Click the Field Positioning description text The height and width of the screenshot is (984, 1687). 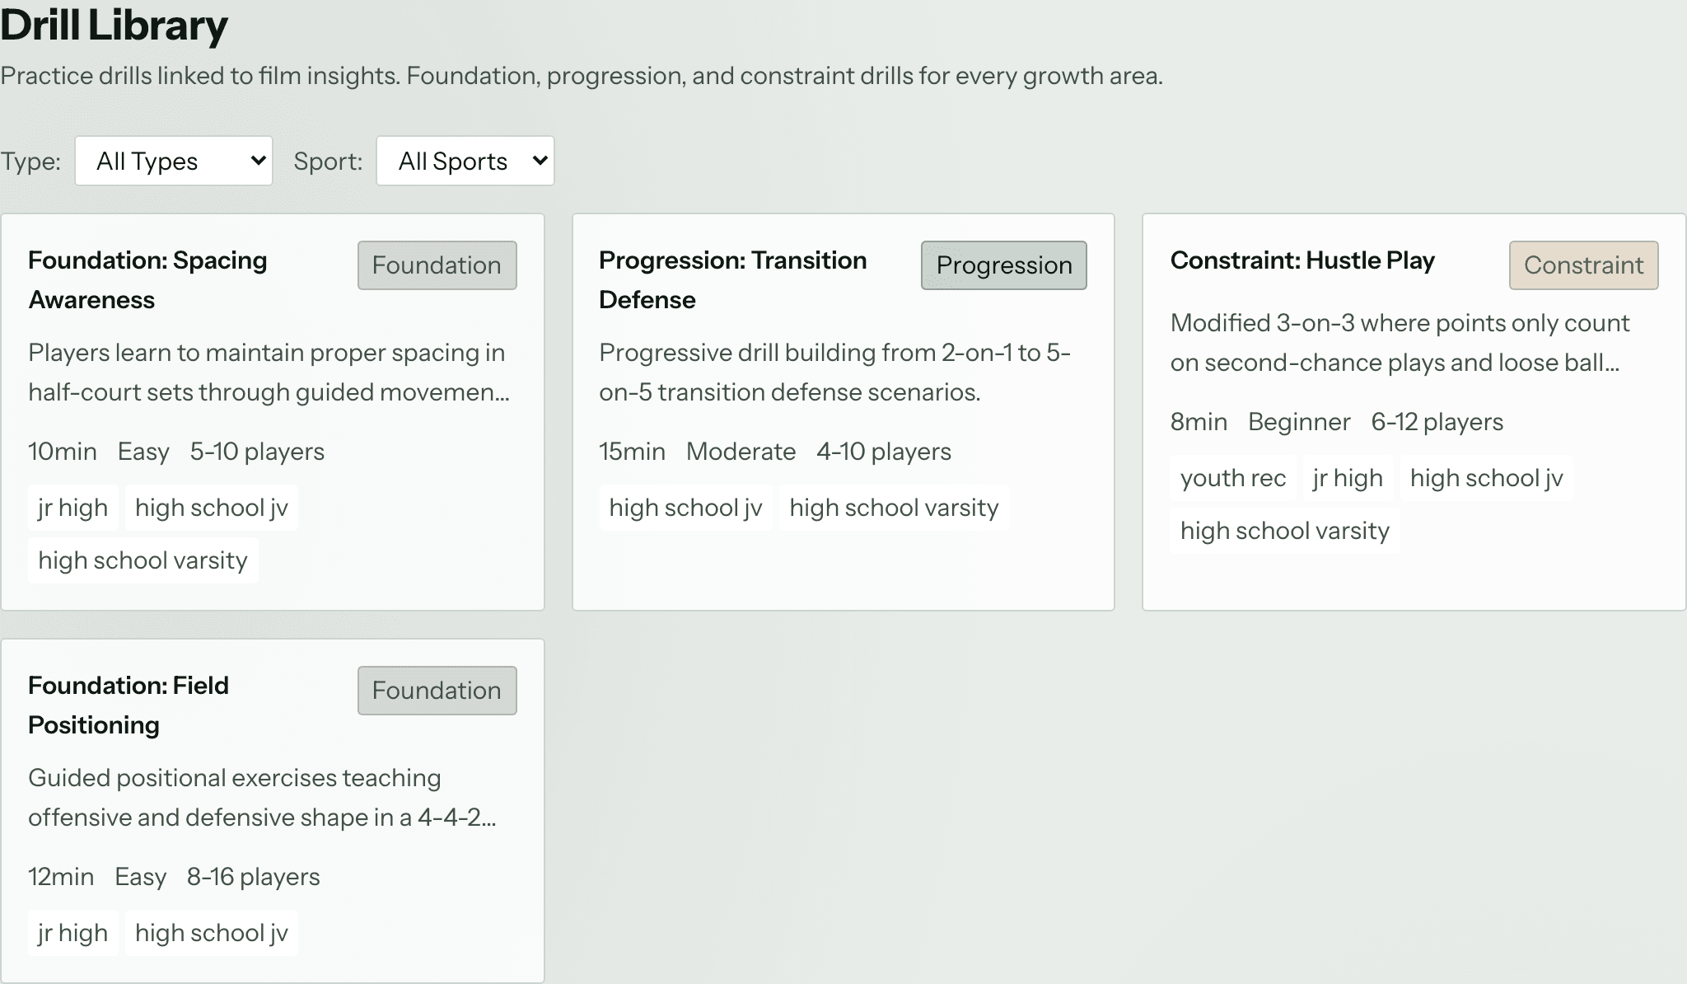(262, 798)
